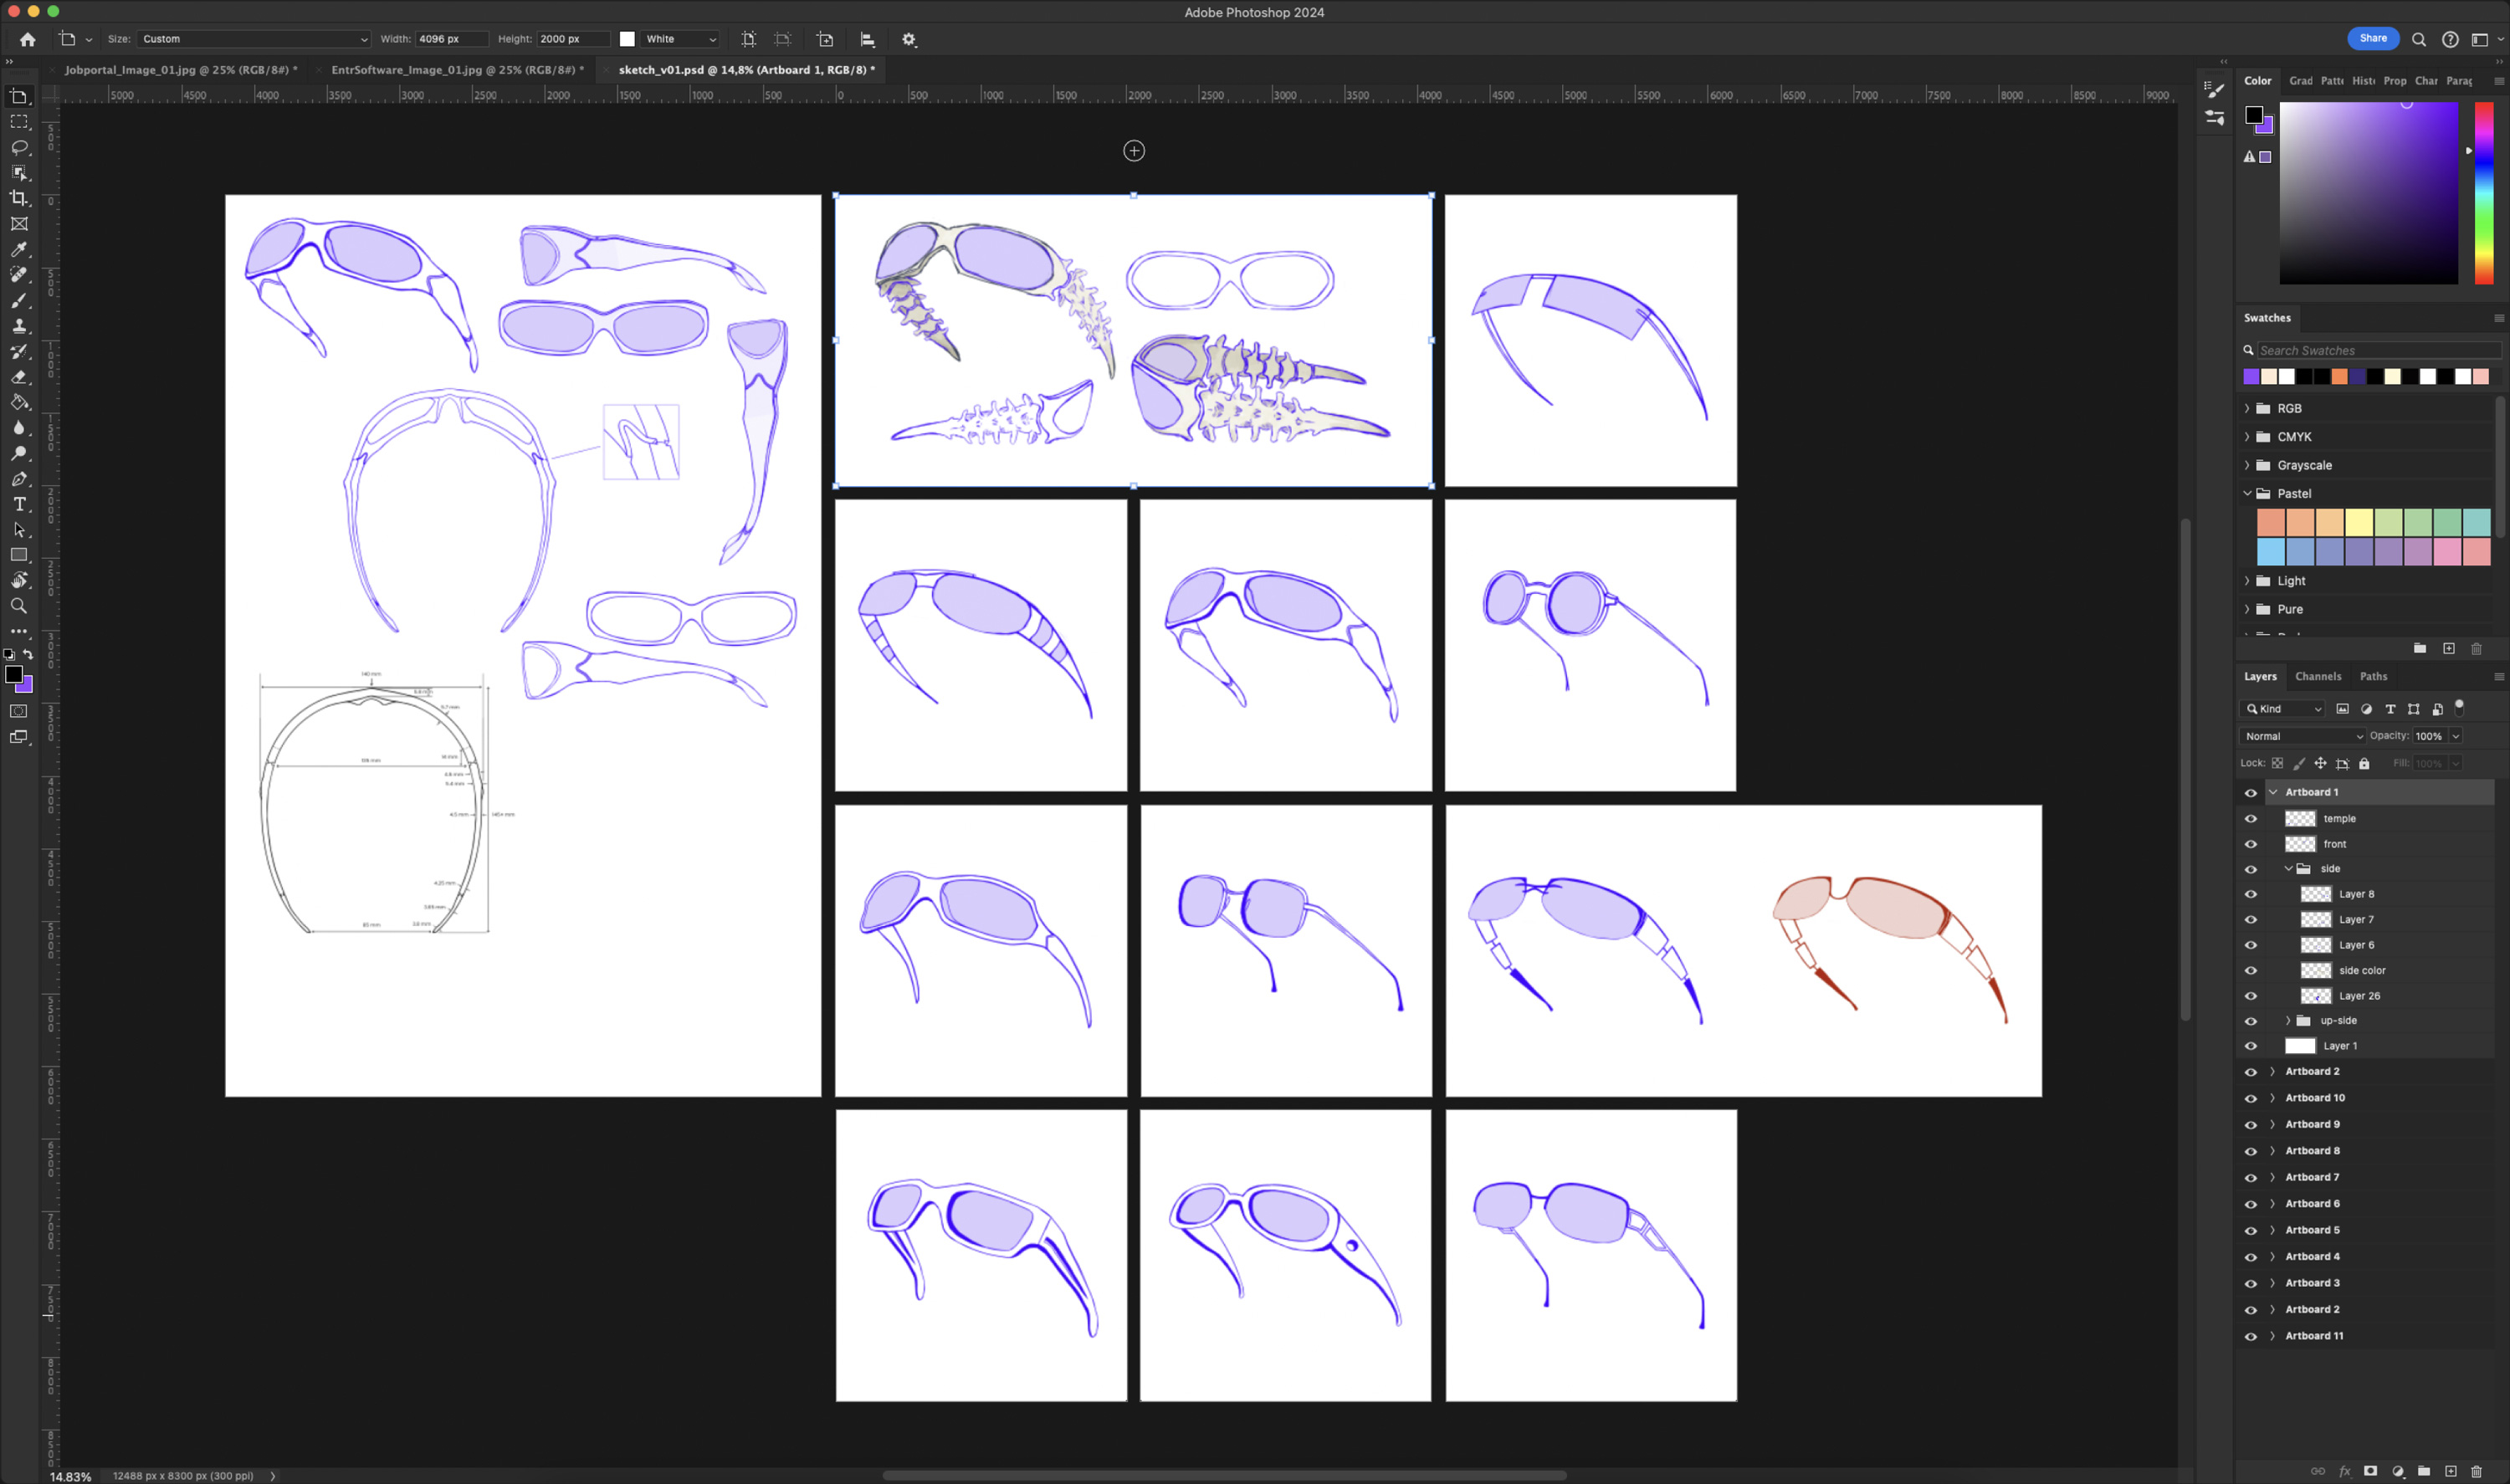Swap foreground and background colors
The width and height of the screenshot is (2510, 1484).
29,654
